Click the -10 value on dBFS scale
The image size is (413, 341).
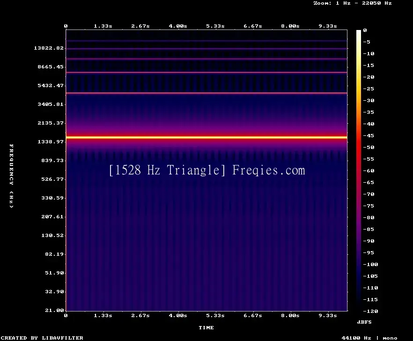(x=369, y=54)
